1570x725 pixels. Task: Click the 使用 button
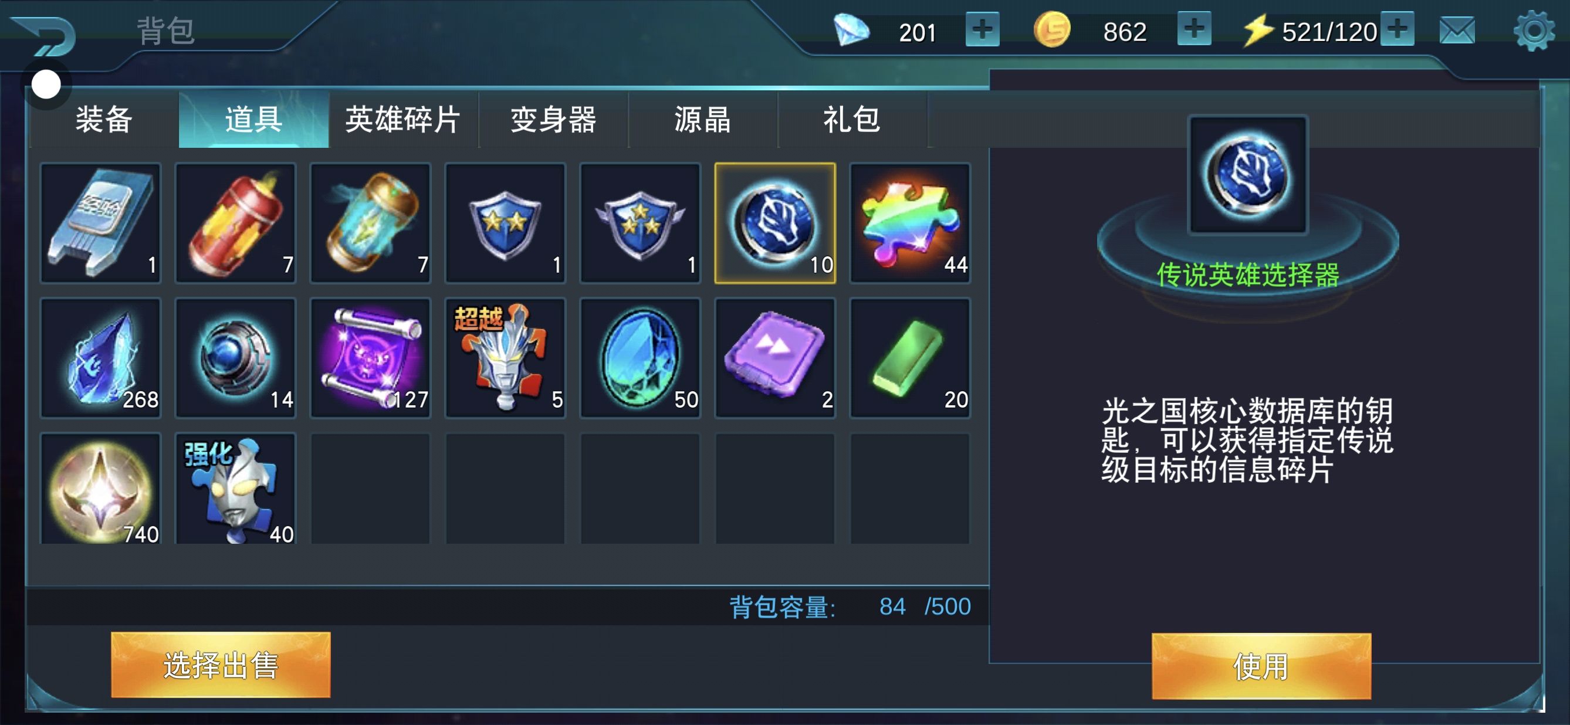(1261, 666)
